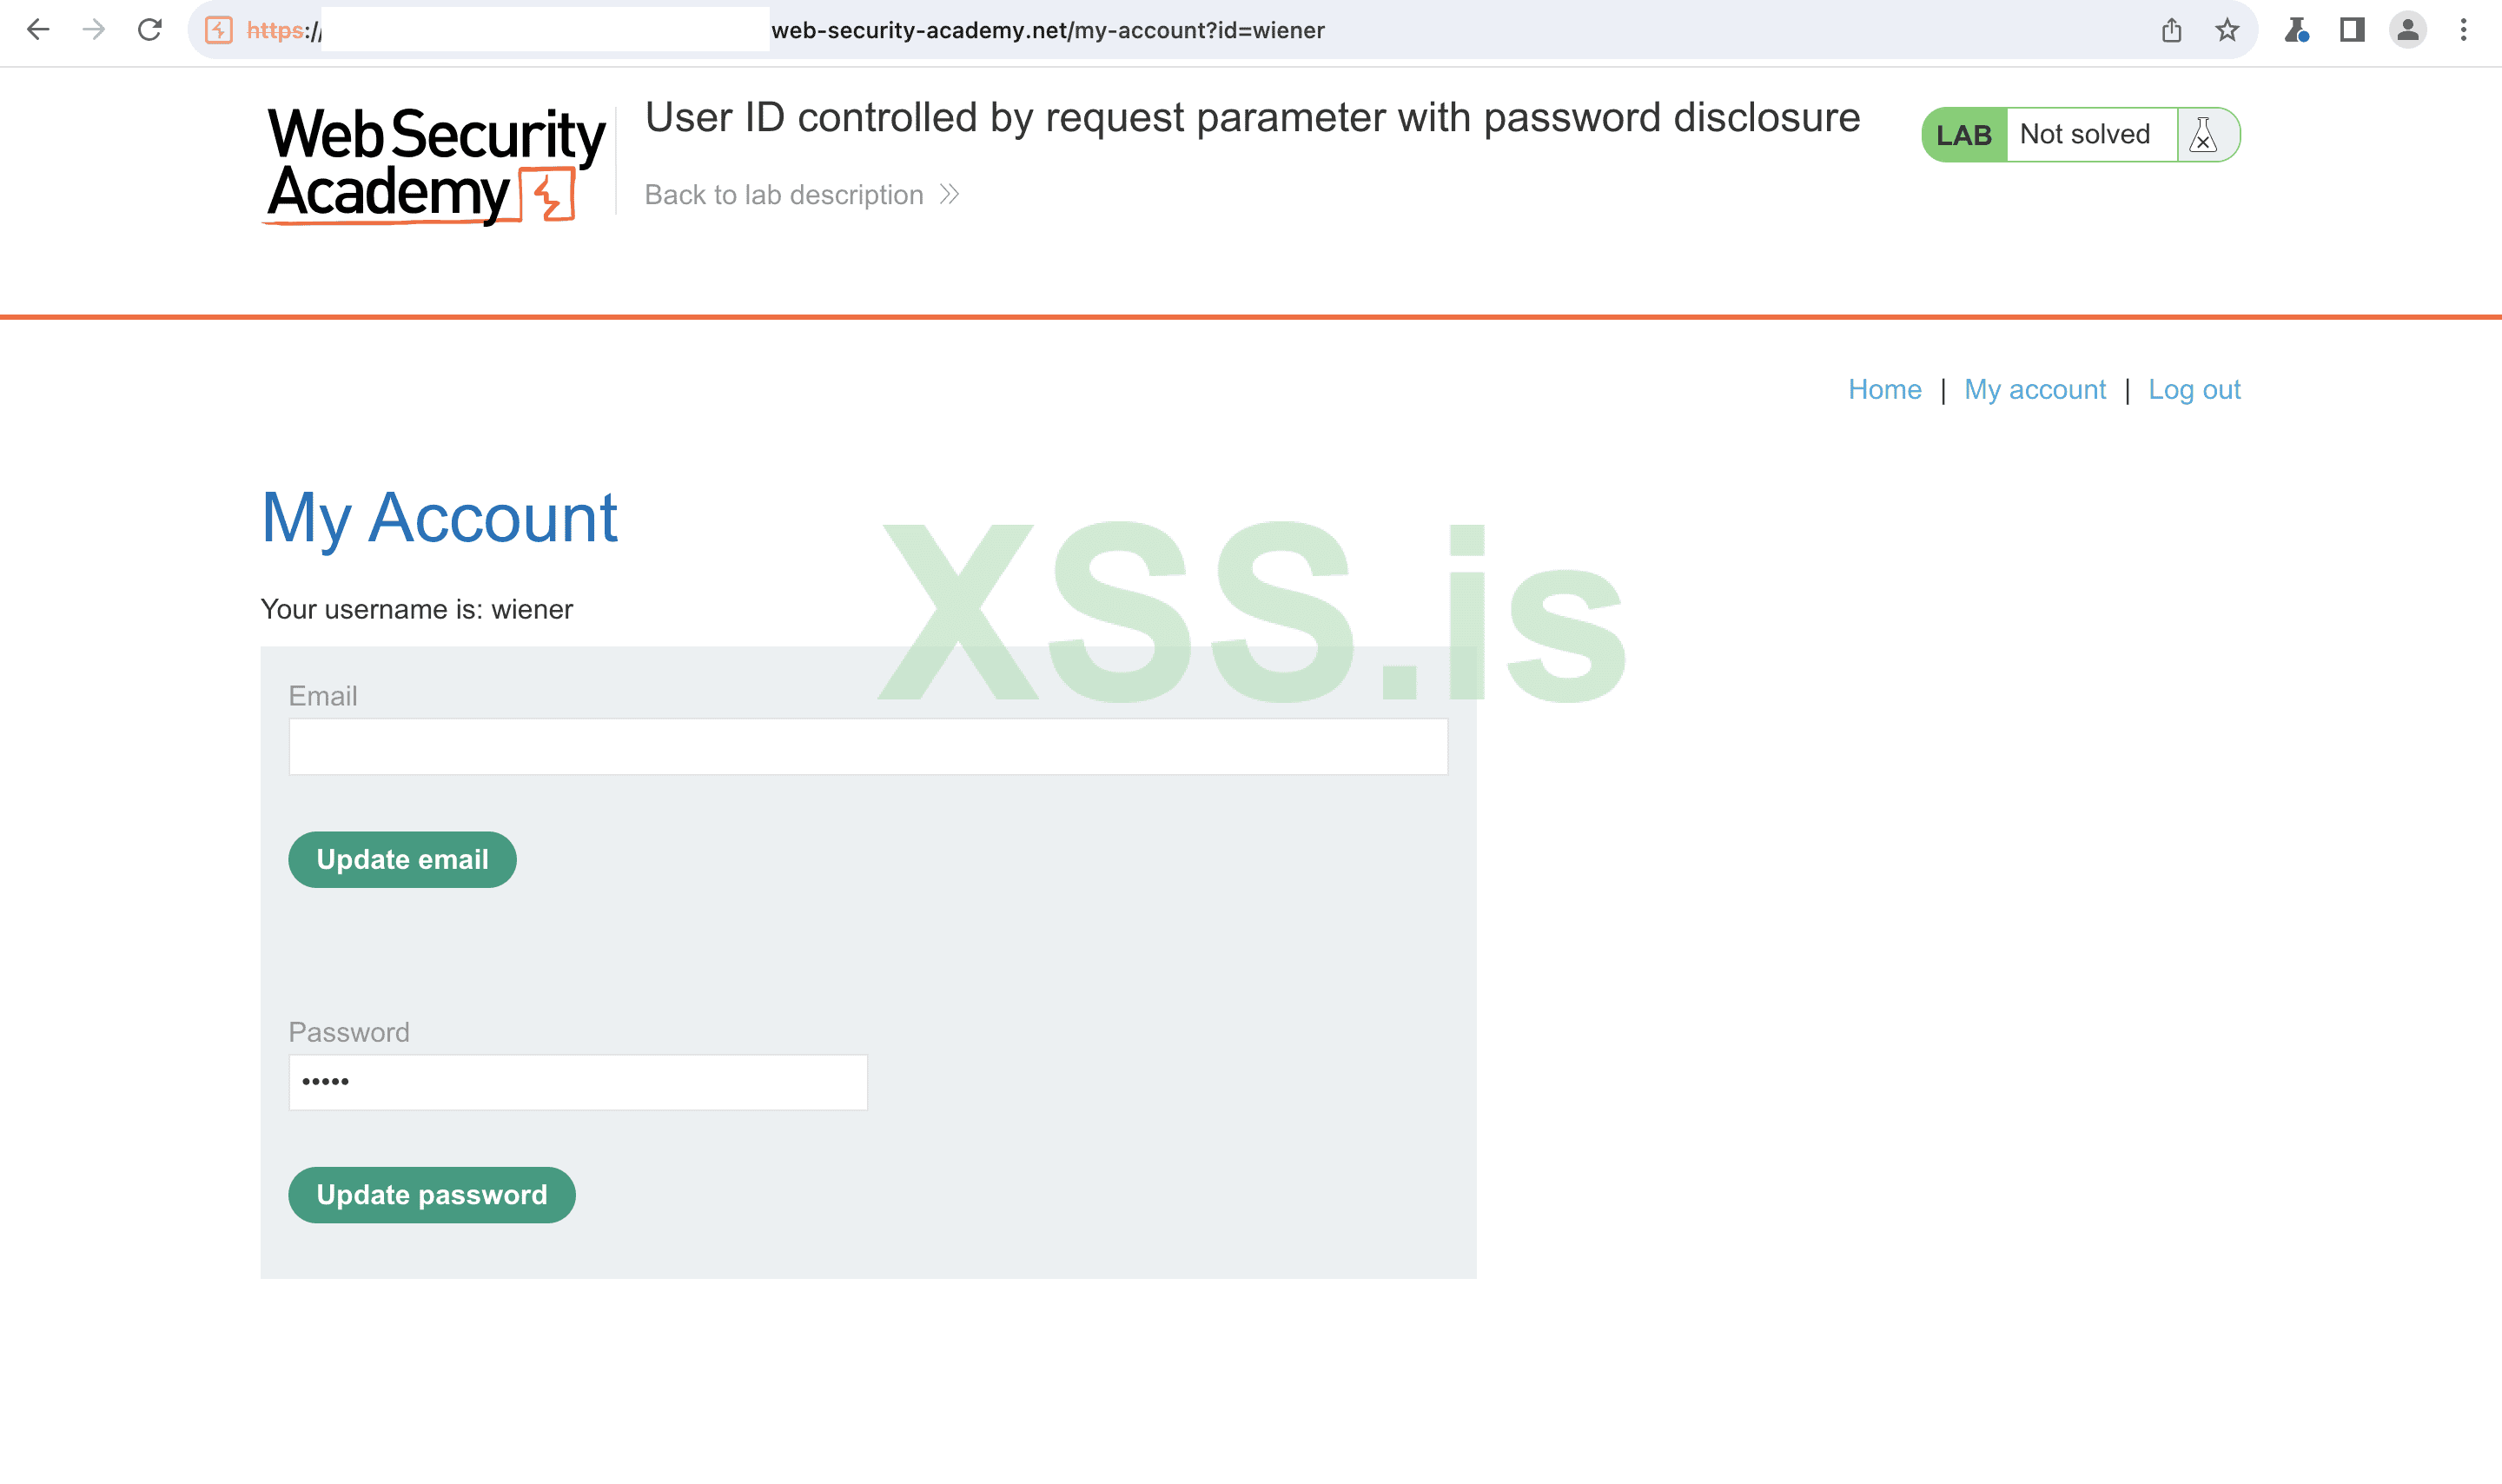Open the share page icon

2171,30
